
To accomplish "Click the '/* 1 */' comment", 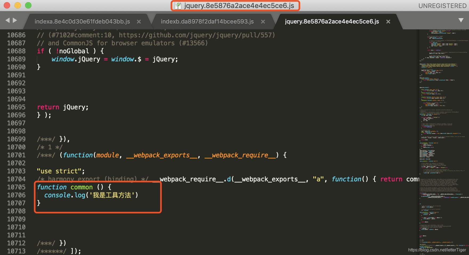I will (x=50, y=147).
